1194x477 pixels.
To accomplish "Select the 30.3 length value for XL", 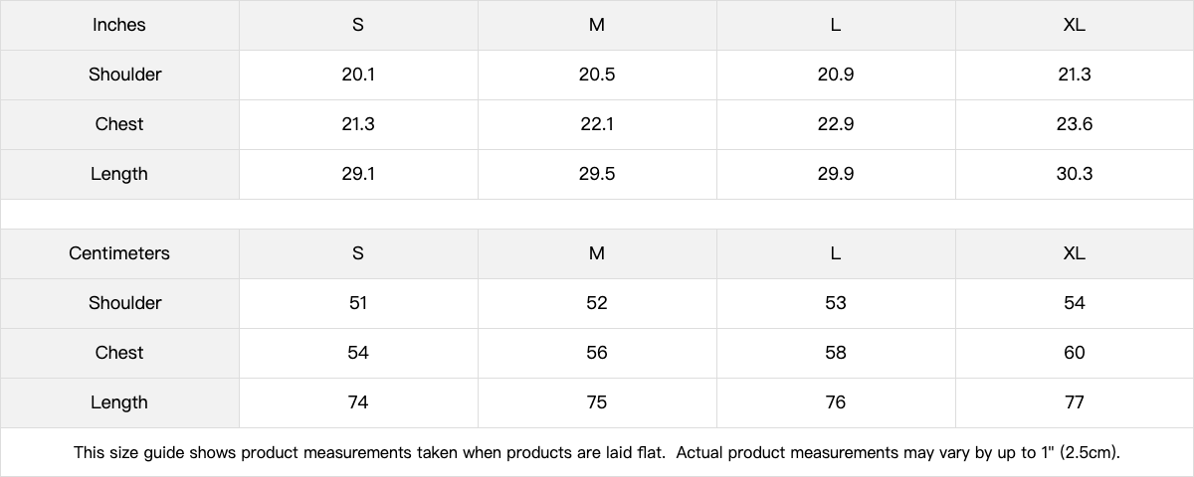I will (x=1074, y=174).
